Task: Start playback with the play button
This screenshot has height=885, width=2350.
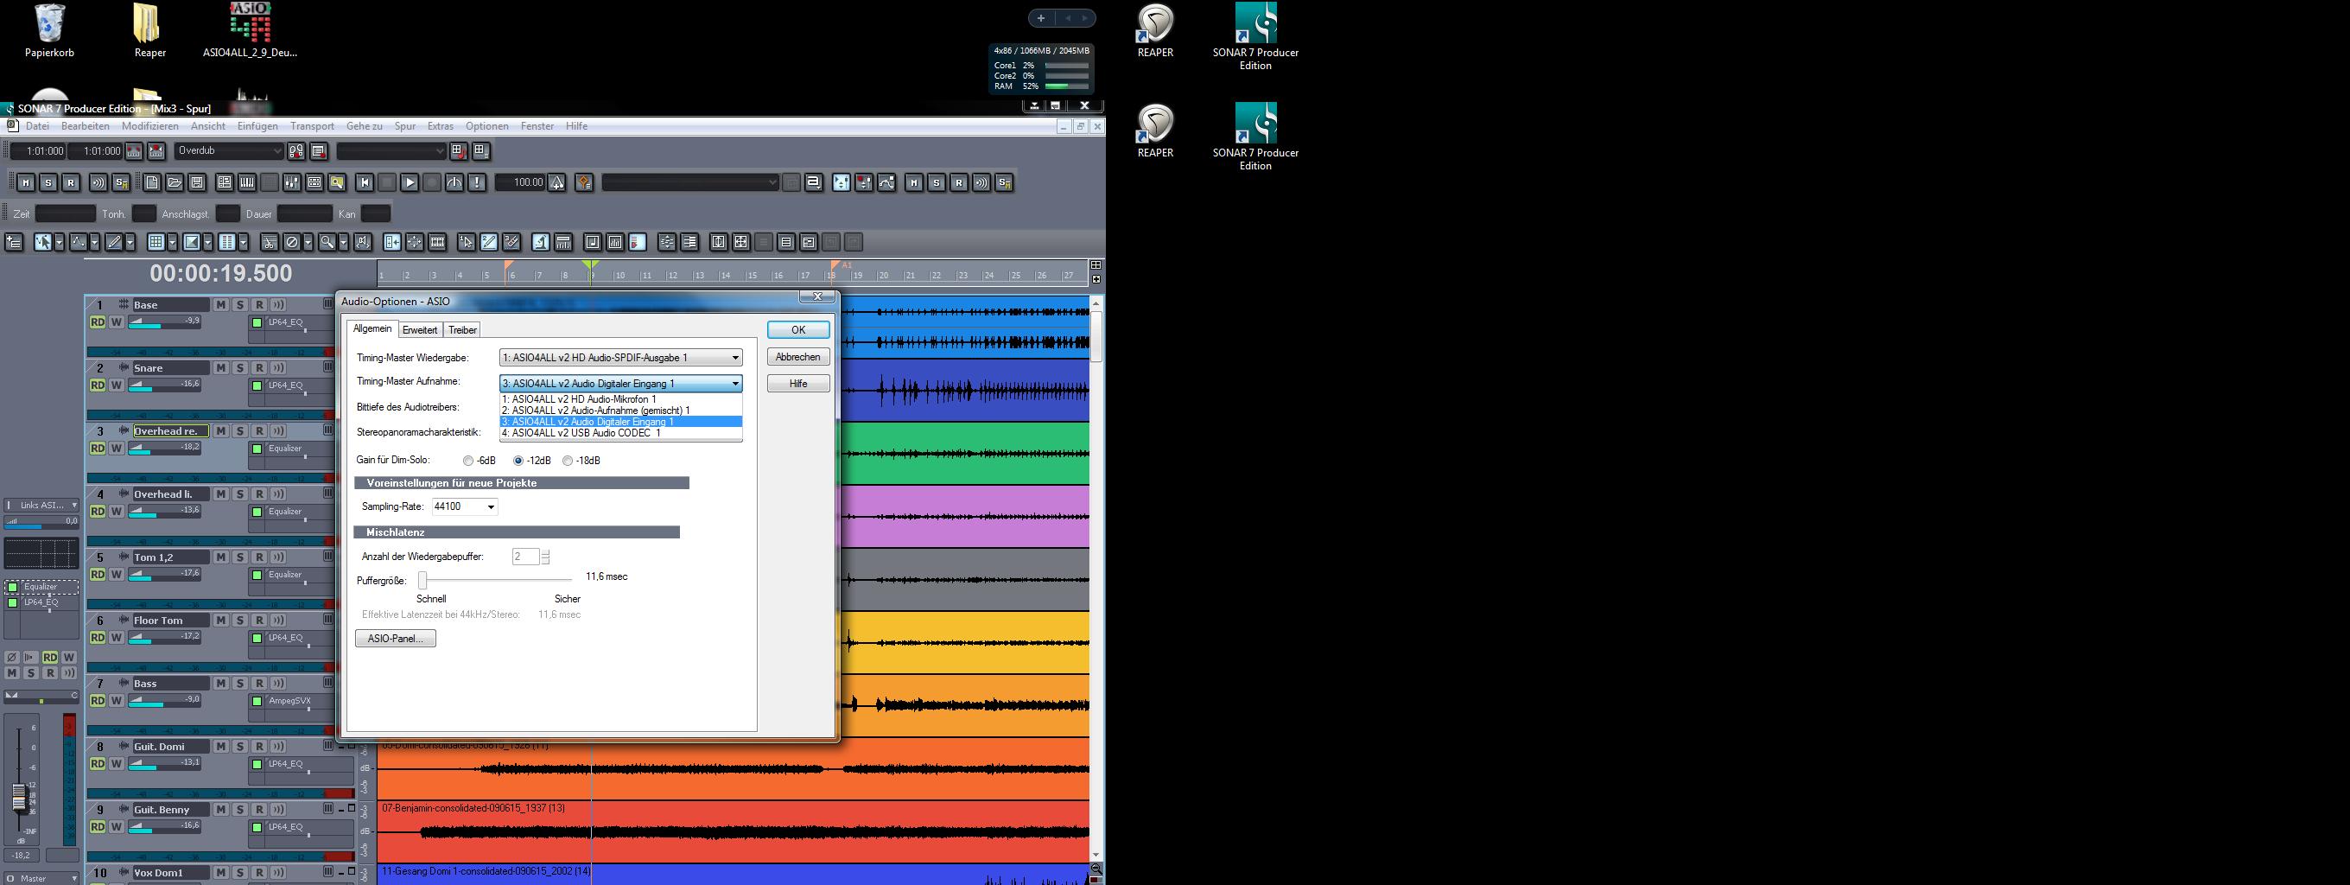Action: [410, 182]
